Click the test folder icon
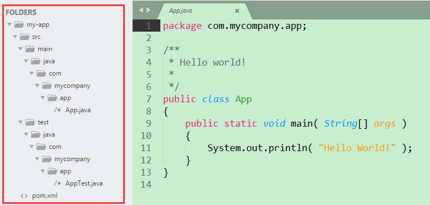The height and width of the screenshot is (205, 430). tap(30, 122)
